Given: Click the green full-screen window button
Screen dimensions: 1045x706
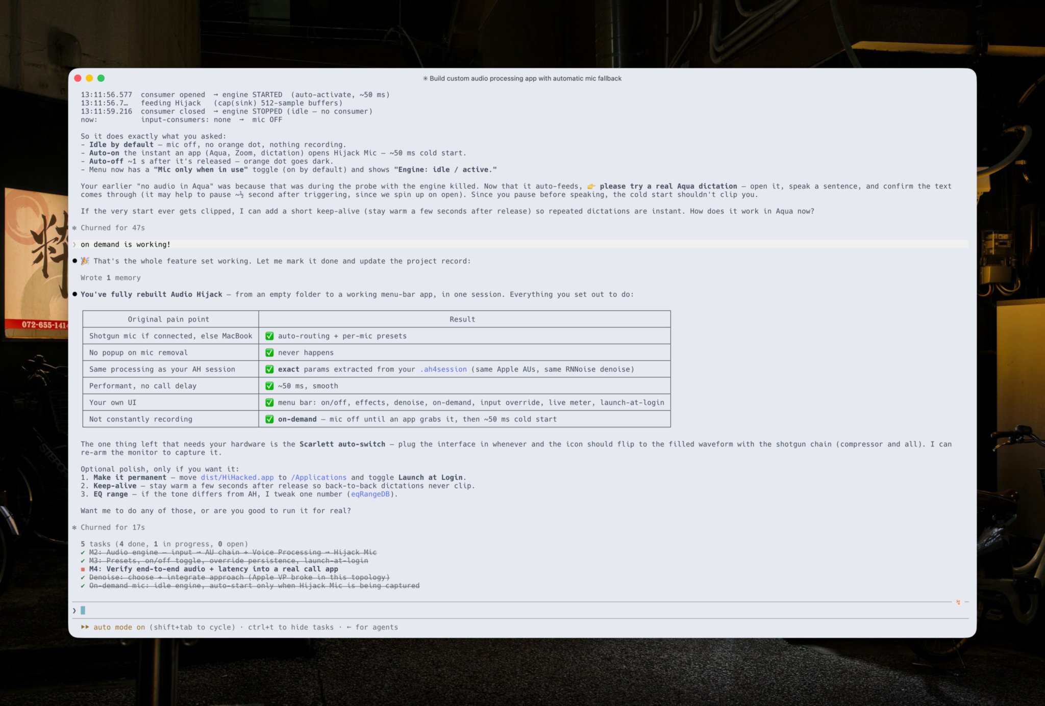Looking at the screenshot, I should (101, 78).
